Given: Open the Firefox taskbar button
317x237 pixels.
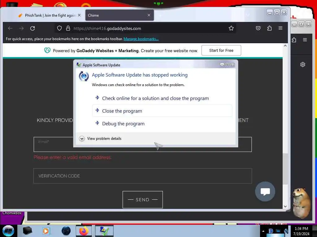Looking at the screenshot, I should (84, 231).
